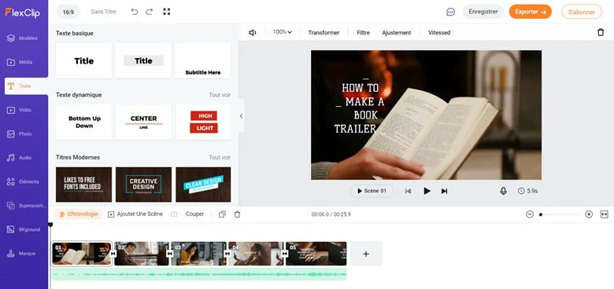The image size is (614, 289).
Task: Add Bottom Up Down dynamic text
Action: click(x=83, y=122)
